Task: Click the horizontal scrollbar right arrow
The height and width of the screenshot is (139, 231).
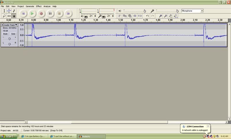Action: click(x=226, y=122)
